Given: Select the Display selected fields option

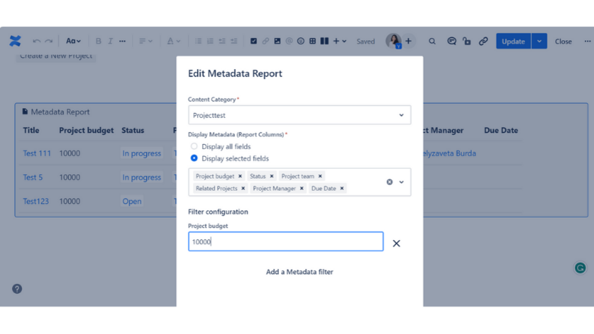Looking at the screenshot, I should [194, 159].
